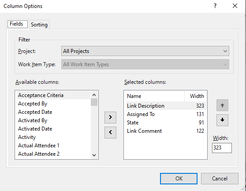Select Activity in available columns
Screen dimensions: 246x191
coord(54,137)
